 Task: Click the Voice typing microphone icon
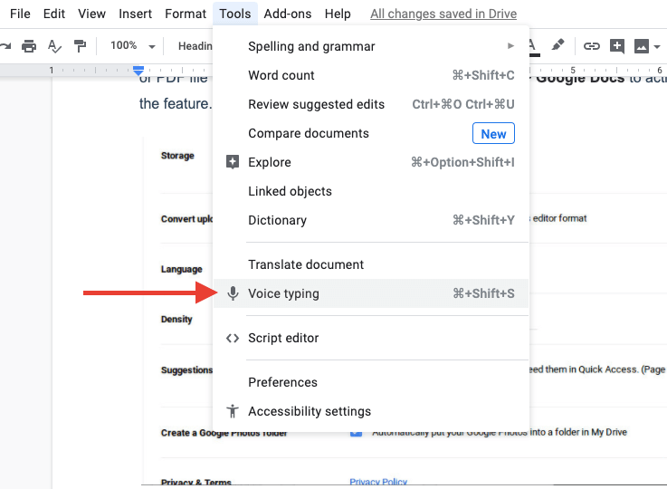[x=233, y=293]
